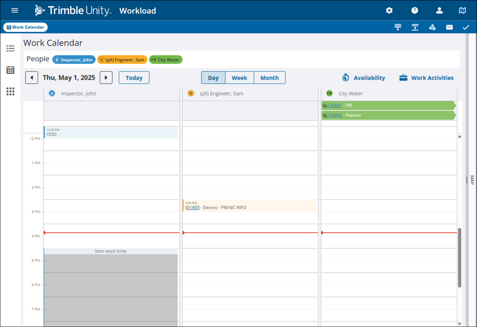The width and height of the screenshot is (477, 327).
Task: Open the hamburger navigation menu
Action: 15,11
